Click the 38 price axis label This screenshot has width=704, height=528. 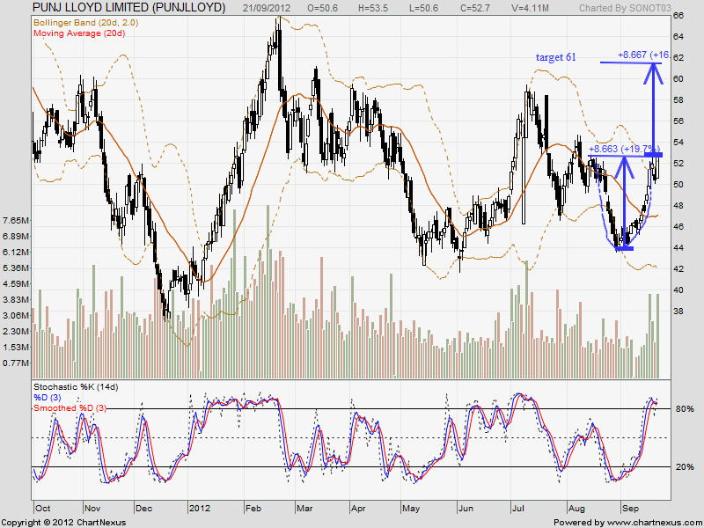click(x=678, y=312)
